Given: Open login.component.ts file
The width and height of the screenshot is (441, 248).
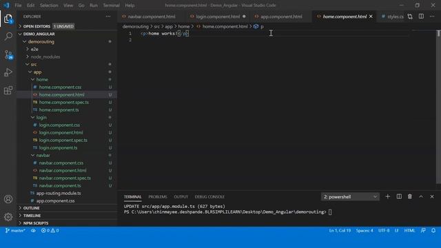Looking at the screenshot, I should click(67, 147).
